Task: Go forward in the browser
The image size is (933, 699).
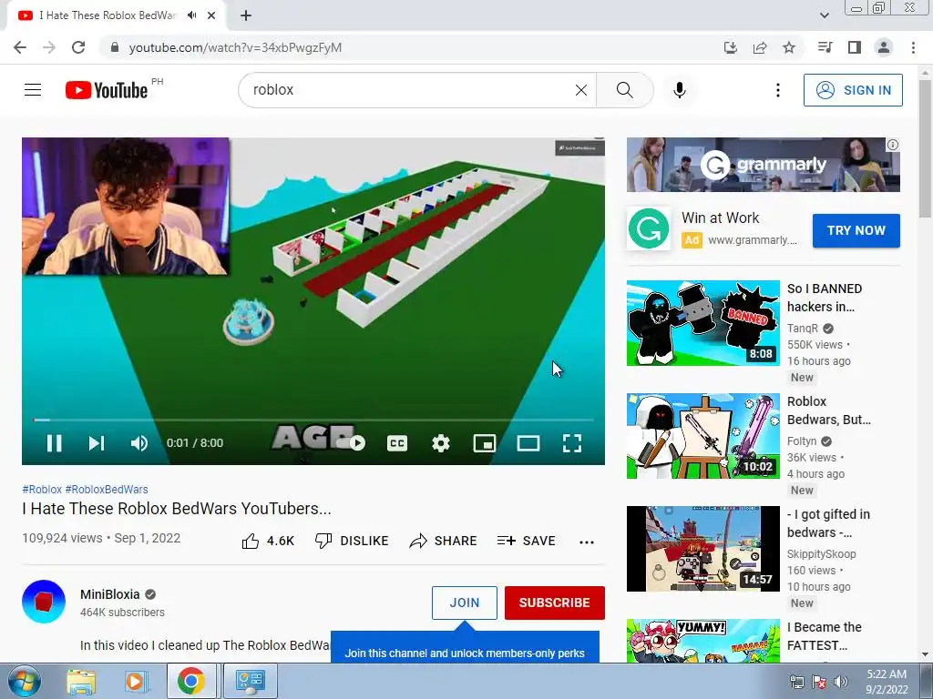Action: click(x=49, y=47)
